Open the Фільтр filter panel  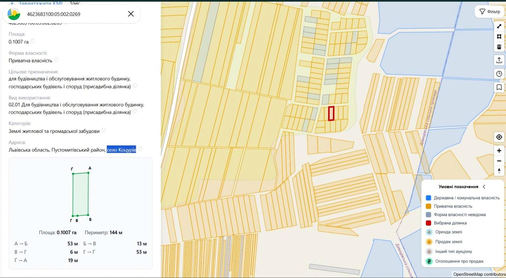490,12
